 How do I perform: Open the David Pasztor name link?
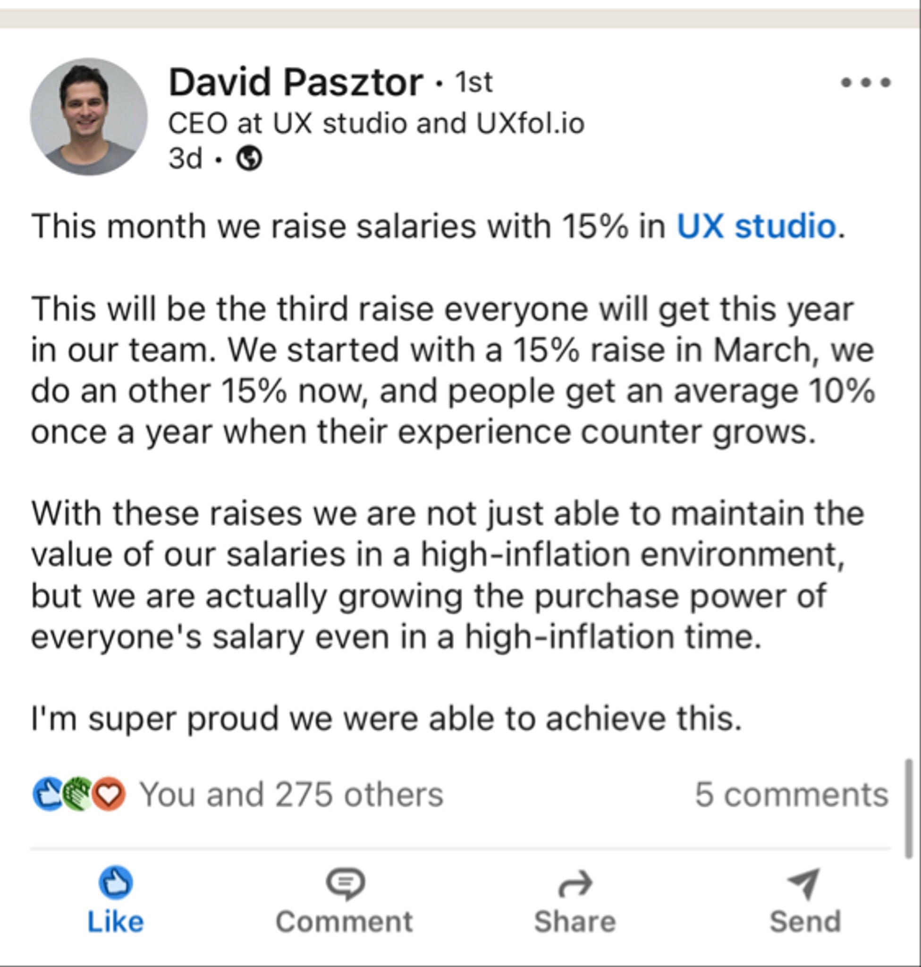(296, 82)
